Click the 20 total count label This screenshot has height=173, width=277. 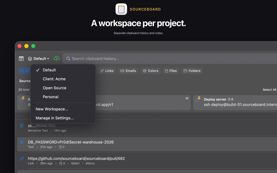point(24,90)
